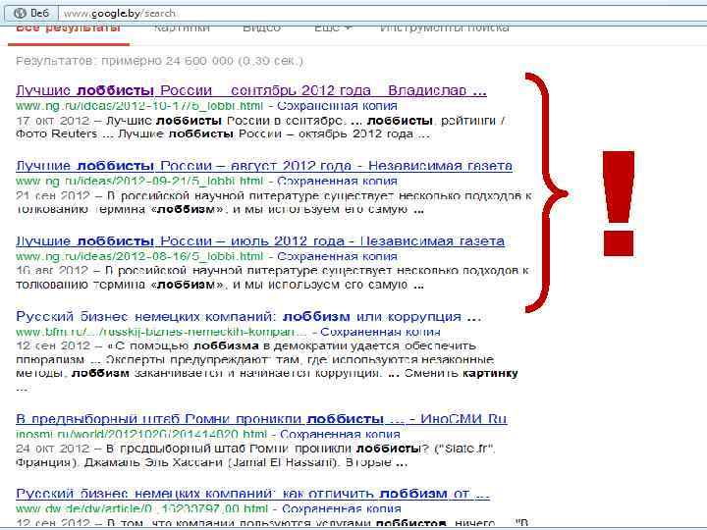Viewport: 707px width, 530px height.
Task: Open 'Сохраненная копия' for inosmi.ru result
Action: tap(340, 435)
